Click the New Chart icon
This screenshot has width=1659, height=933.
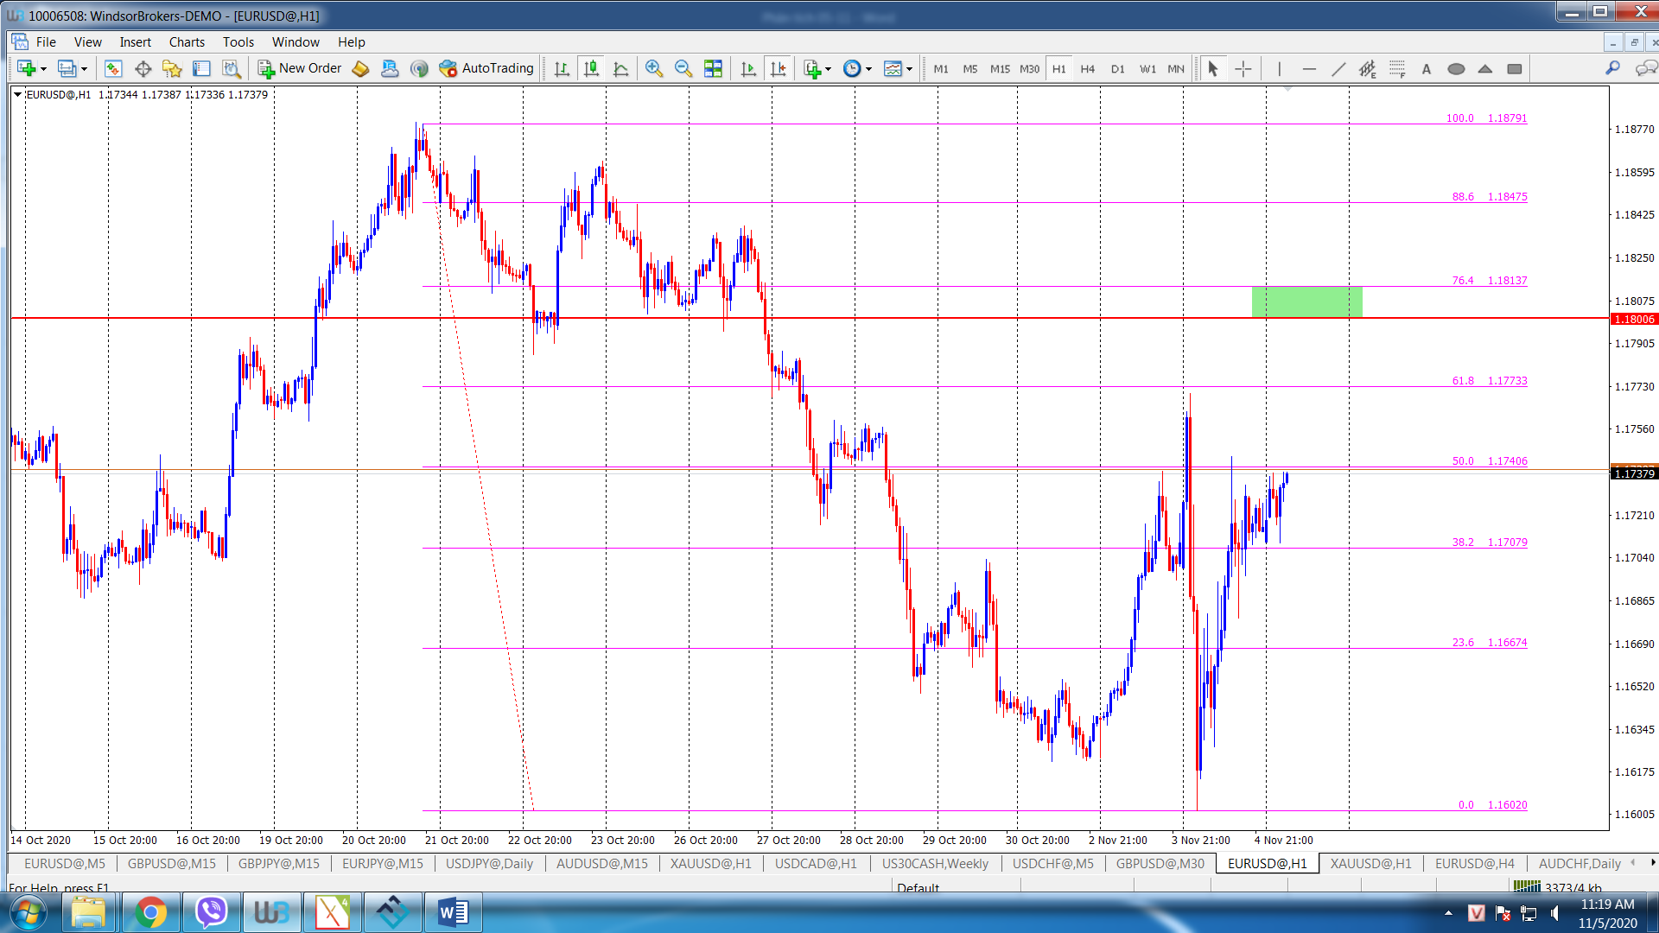[27, 69]
